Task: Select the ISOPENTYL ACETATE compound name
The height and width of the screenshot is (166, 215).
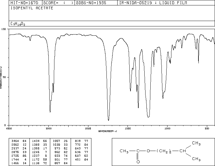Action: (x=32, y=8)
